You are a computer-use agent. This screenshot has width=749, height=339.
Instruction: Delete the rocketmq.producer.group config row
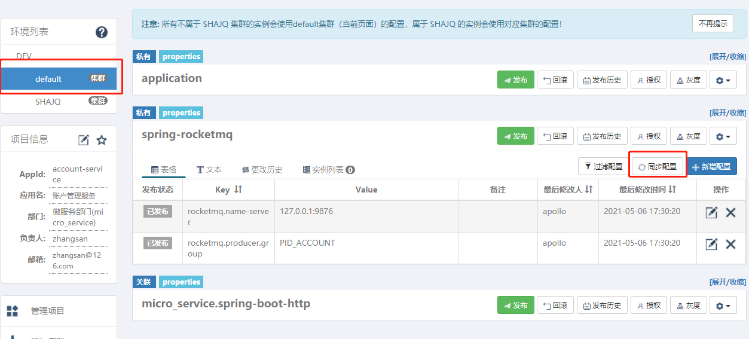pyautogui.click(x=730, y=244)
